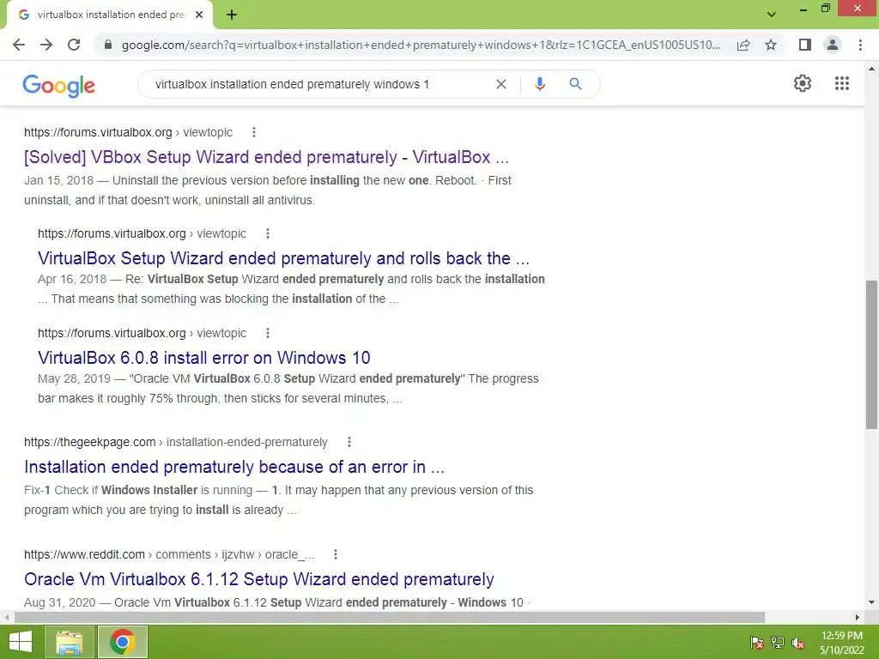The width and height of the screenshot is (879, 659).
Task: Open options for the [Solved] VBbox result
Action: 254,132
